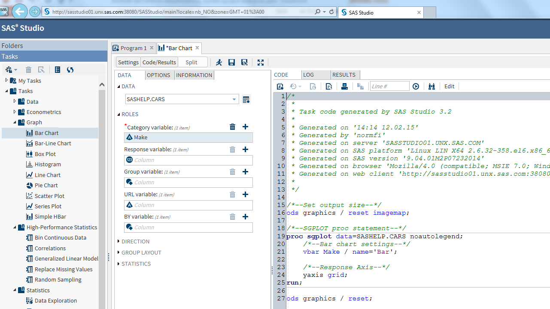This screenshot has height=309, width=550.
Task: Switch to the INFORMATION tab
Action: 194,75
